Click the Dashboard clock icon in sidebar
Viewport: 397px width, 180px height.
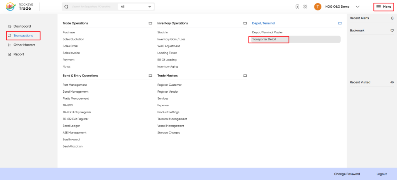coord(10,26)
